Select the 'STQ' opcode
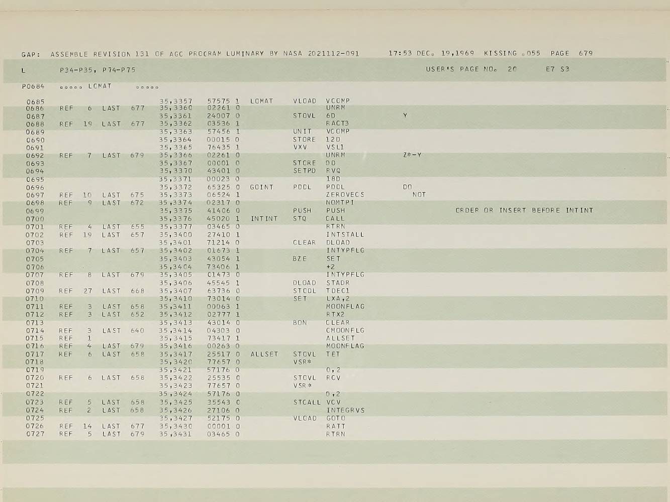The height and width of the screenshot is (502, 670). coord(300,219)
